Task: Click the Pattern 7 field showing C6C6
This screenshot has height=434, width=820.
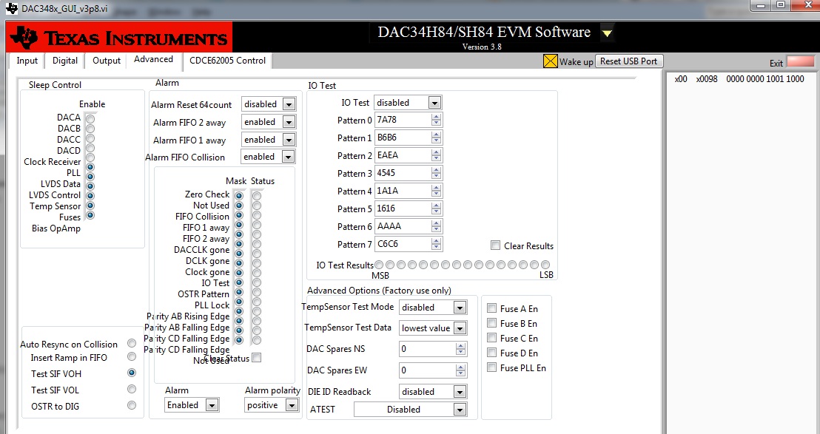Action: click(403, 245)
